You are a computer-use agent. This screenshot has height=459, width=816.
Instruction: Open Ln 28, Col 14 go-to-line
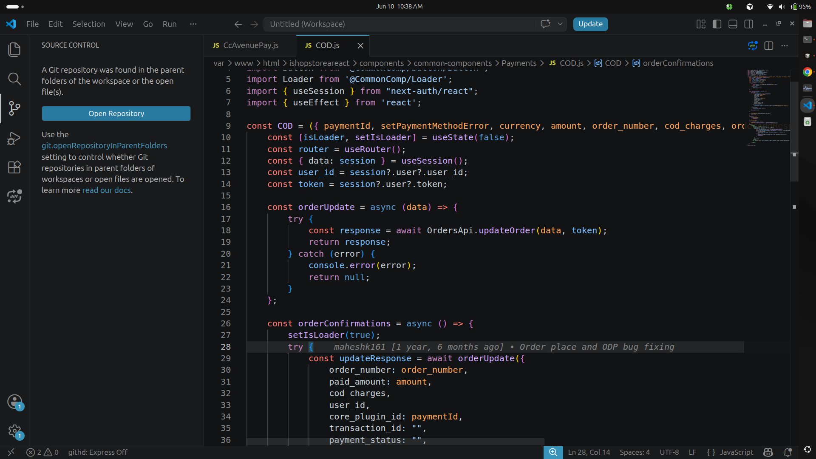click(589, 452)
